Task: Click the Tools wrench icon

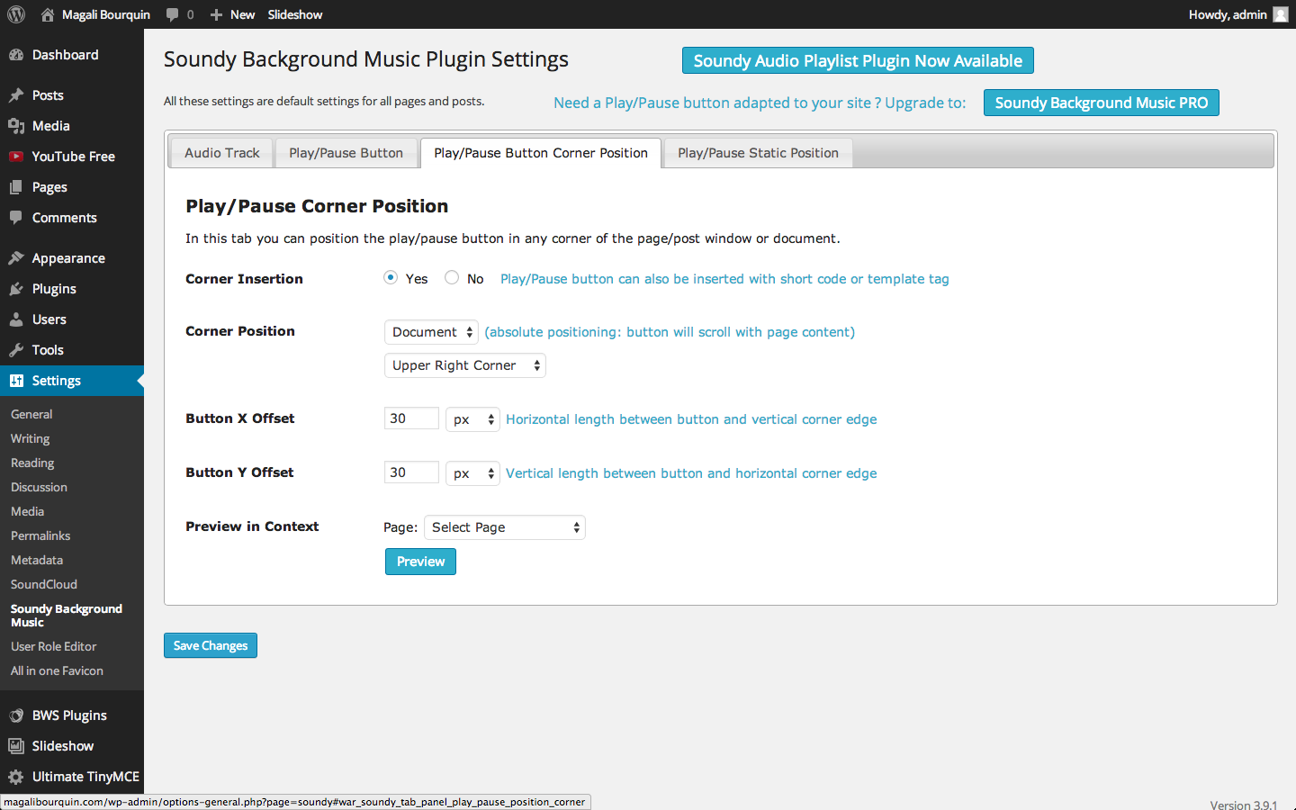Action: [x=16, y=350]
